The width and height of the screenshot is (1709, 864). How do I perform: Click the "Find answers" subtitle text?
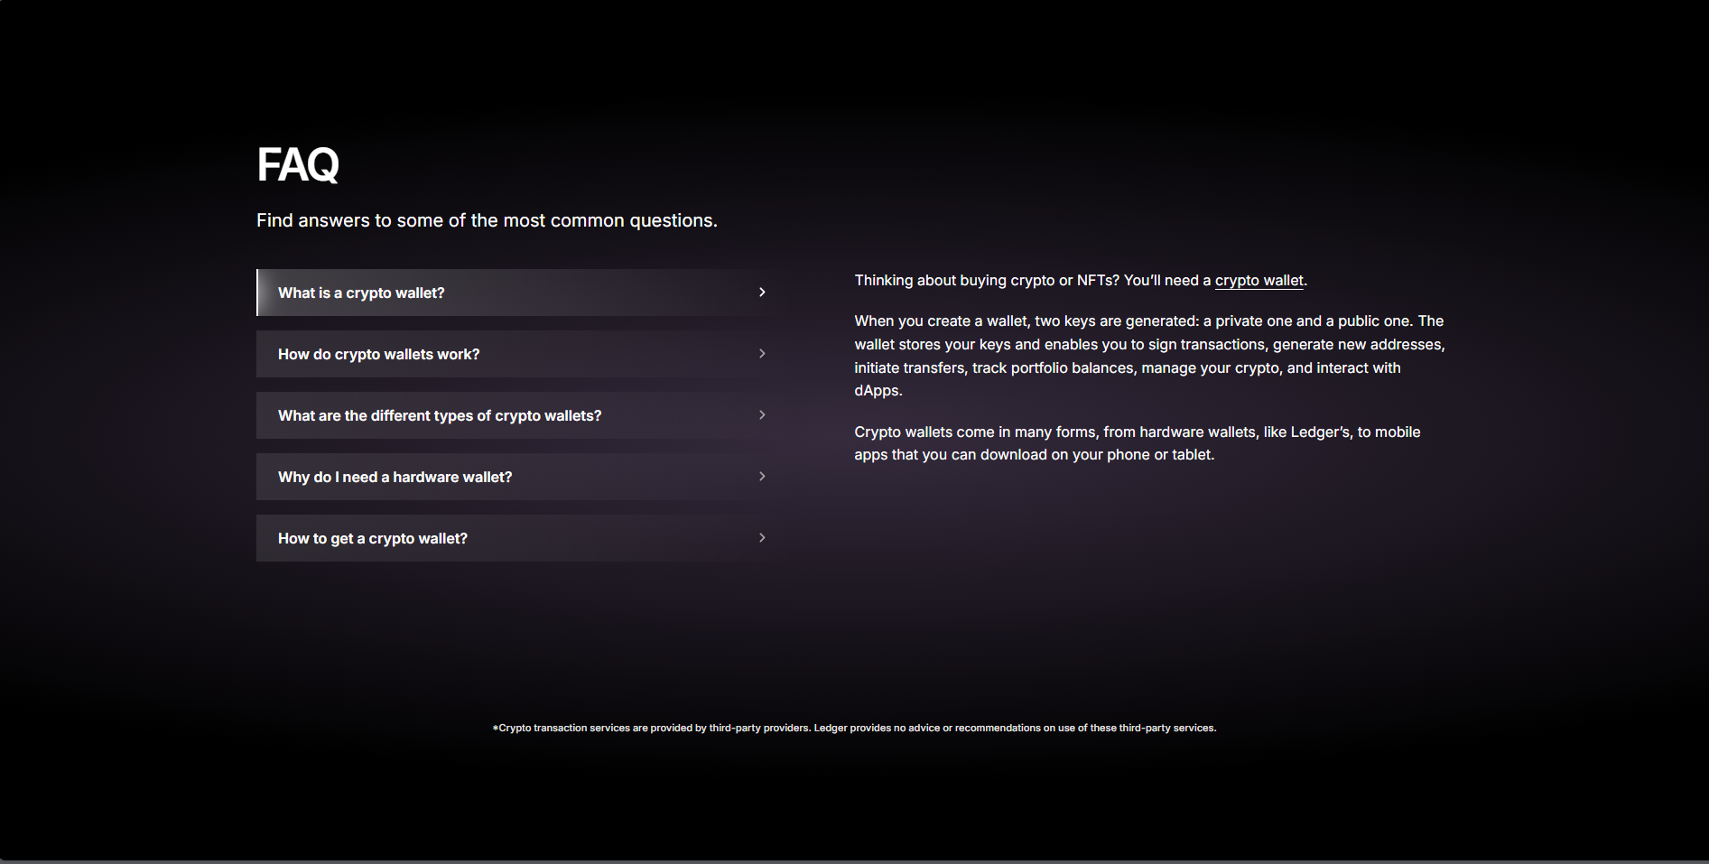coord(487,221)
